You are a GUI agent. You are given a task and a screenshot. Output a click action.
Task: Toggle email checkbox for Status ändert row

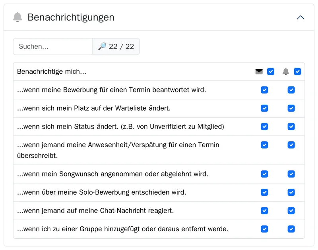tap(264, 127)
